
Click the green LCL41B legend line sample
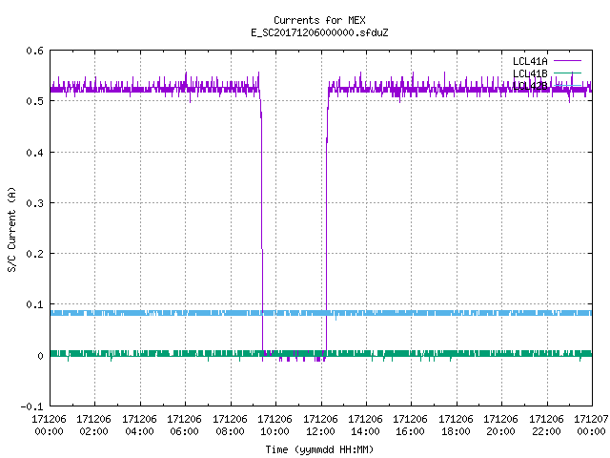567,73
